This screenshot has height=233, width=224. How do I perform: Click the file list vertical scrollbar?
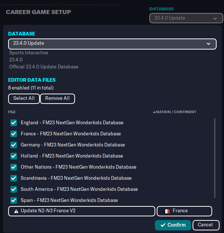tap(215, 158)
